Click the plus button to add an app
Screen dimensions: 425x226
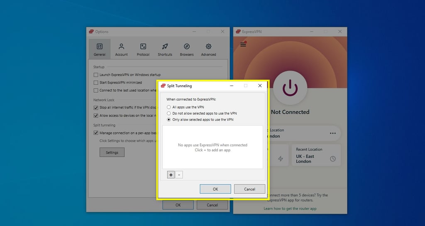pyautogui.click(x=171, y=175)
